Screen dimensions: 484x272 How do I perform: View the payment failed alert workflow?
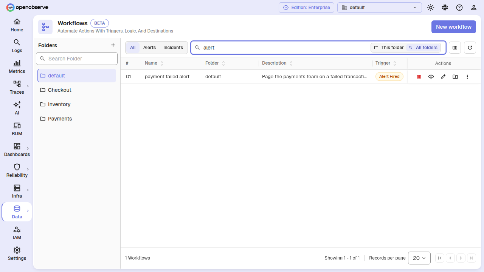click(x=431, y=77)
